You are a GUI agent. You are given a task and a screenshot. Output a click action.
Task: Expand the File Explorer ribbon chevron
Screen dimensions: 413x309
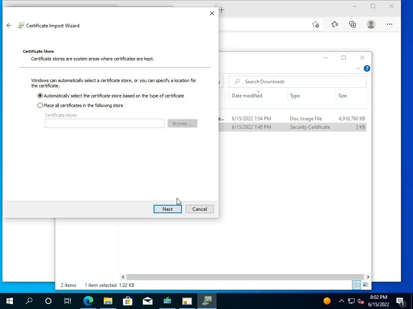point(358,68)
